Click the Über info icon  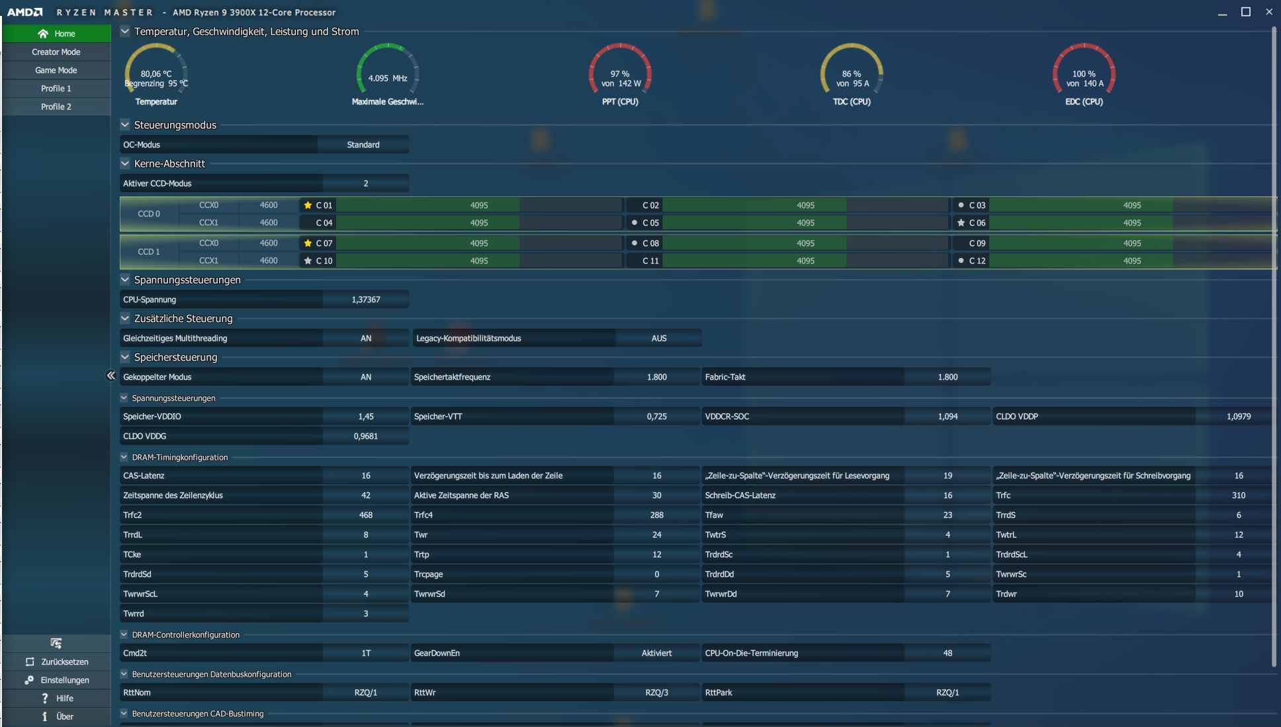(x=45, y=716)
